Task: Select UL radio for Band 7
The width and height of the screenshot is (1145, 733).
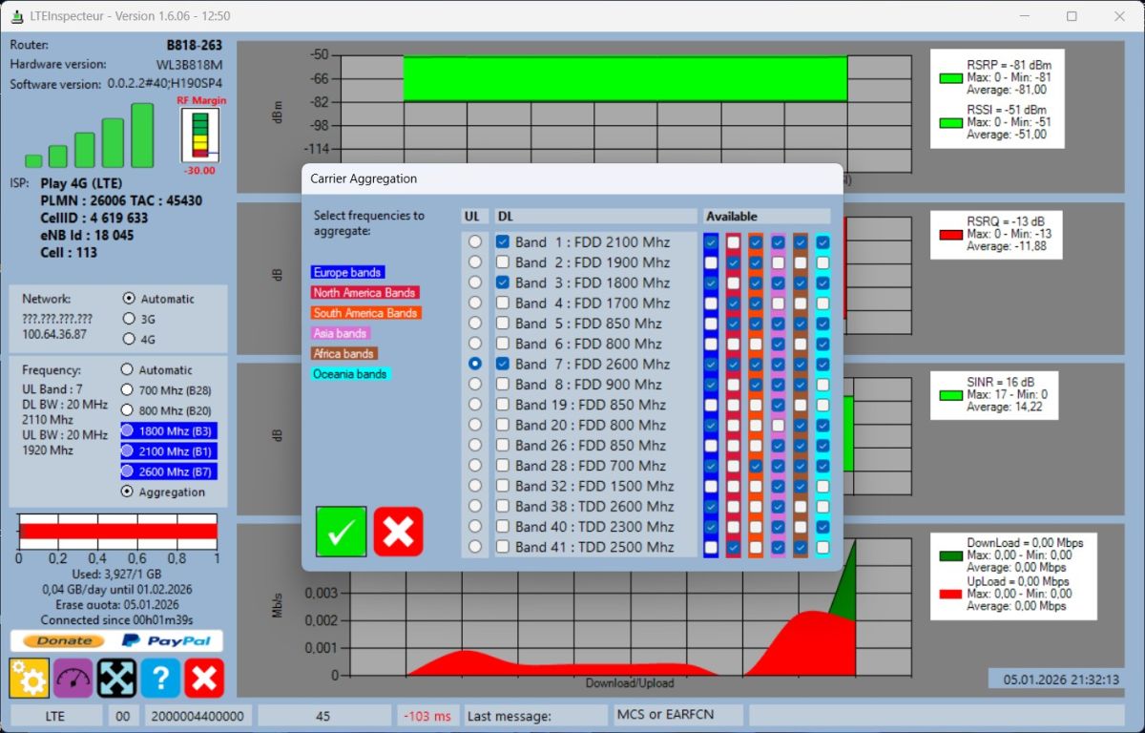Action: point(474,364)
